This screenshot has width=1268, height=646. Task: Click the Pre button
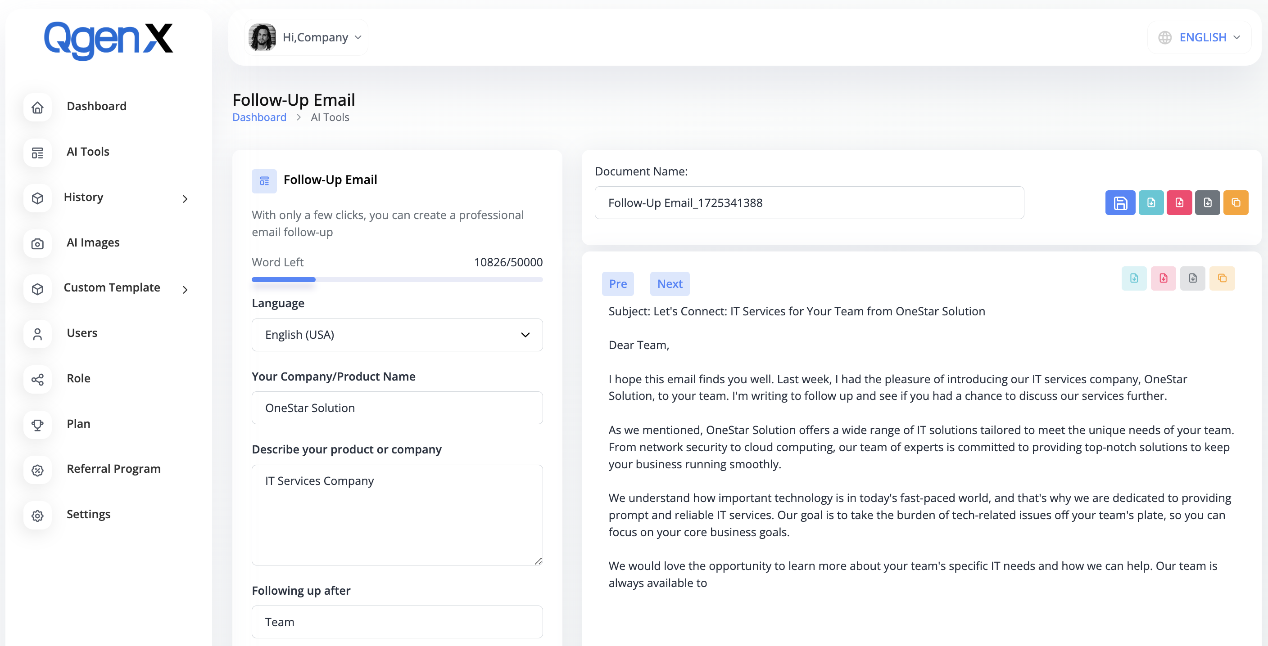point(618,284)
